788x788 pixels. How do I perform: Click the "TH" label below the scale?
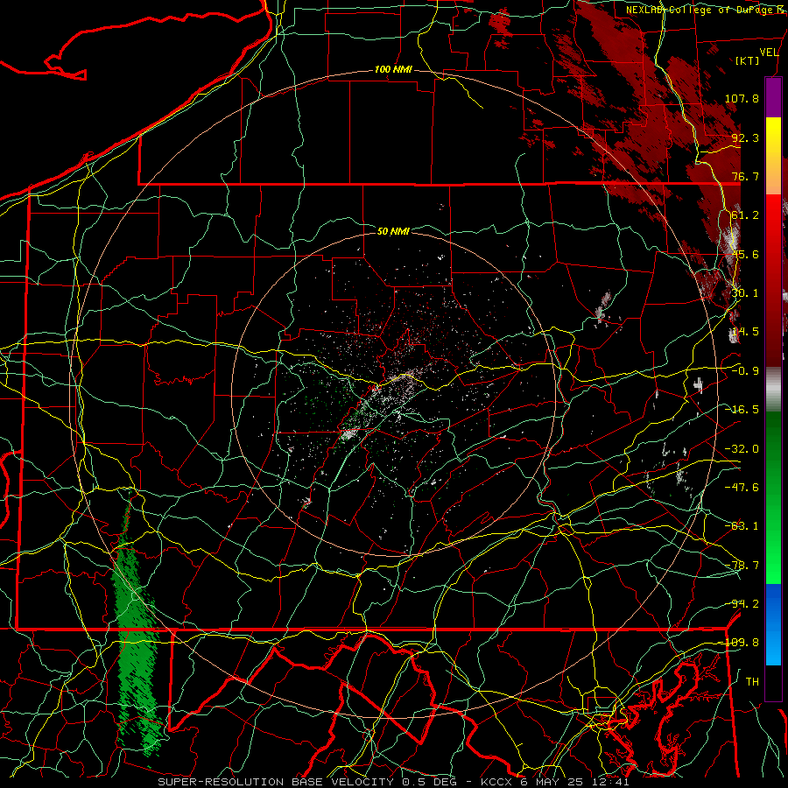click(x=752, y=682)
